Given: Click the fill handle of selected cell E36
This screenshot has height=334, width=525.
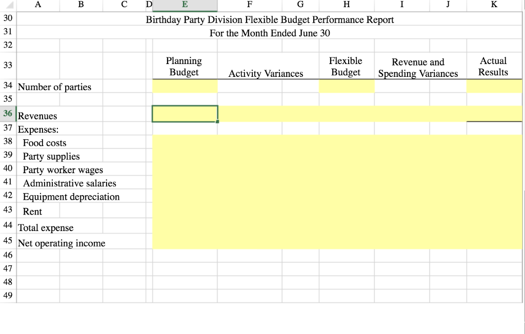Looking at the screenshot, I should [x=217, y=121].
